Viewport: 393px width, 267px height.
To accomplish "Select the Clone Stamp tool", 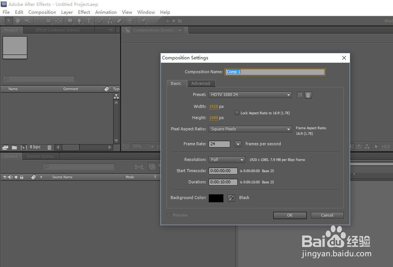I will pos(110,21).
